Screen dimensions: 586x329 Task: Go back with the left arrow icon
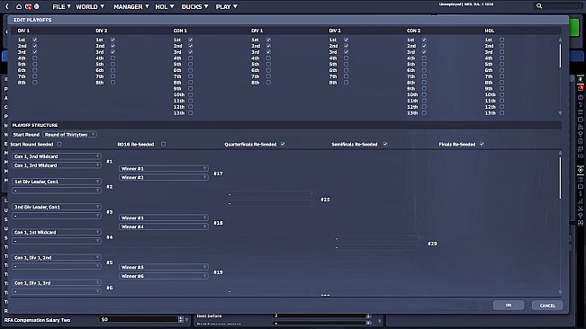pos(6,6)
